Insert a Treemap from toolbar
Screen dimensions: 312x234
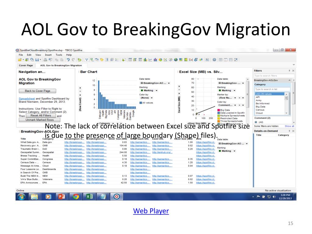click(180, 60)
